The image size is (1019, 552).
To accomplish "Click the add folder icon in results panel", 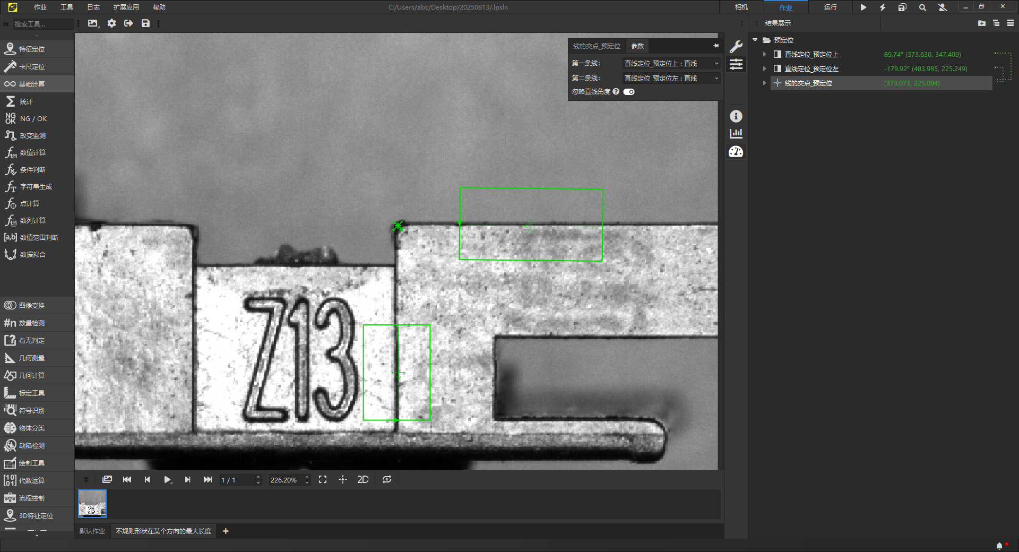I will click(x=981, y=23).
